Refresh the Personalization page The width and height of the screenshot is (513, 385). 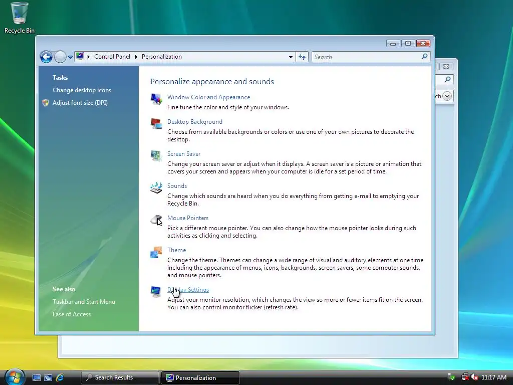coord(302,57)
